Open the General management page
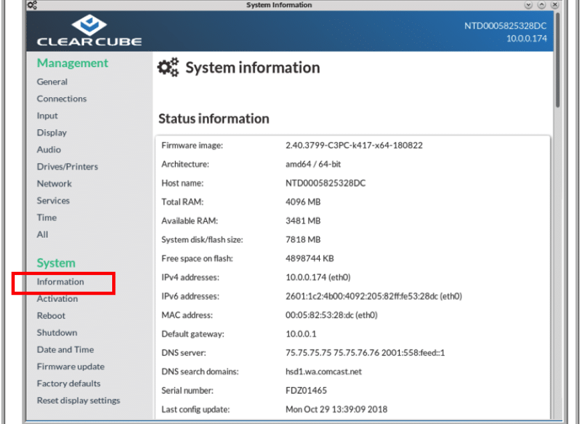This screenshot has height=424, width=580. [x=52, y=82]
